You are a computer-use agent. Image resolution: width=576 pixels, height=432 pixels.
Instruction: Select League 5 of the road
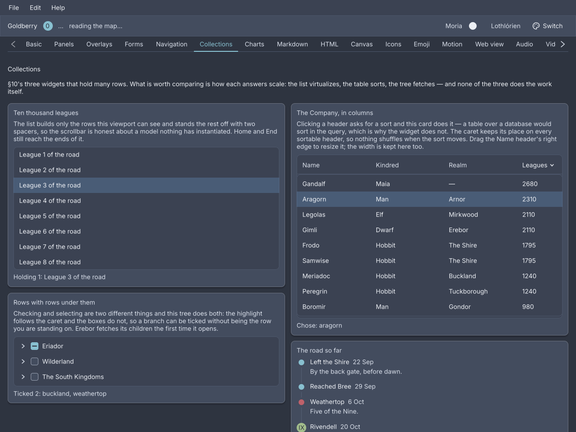146,216
